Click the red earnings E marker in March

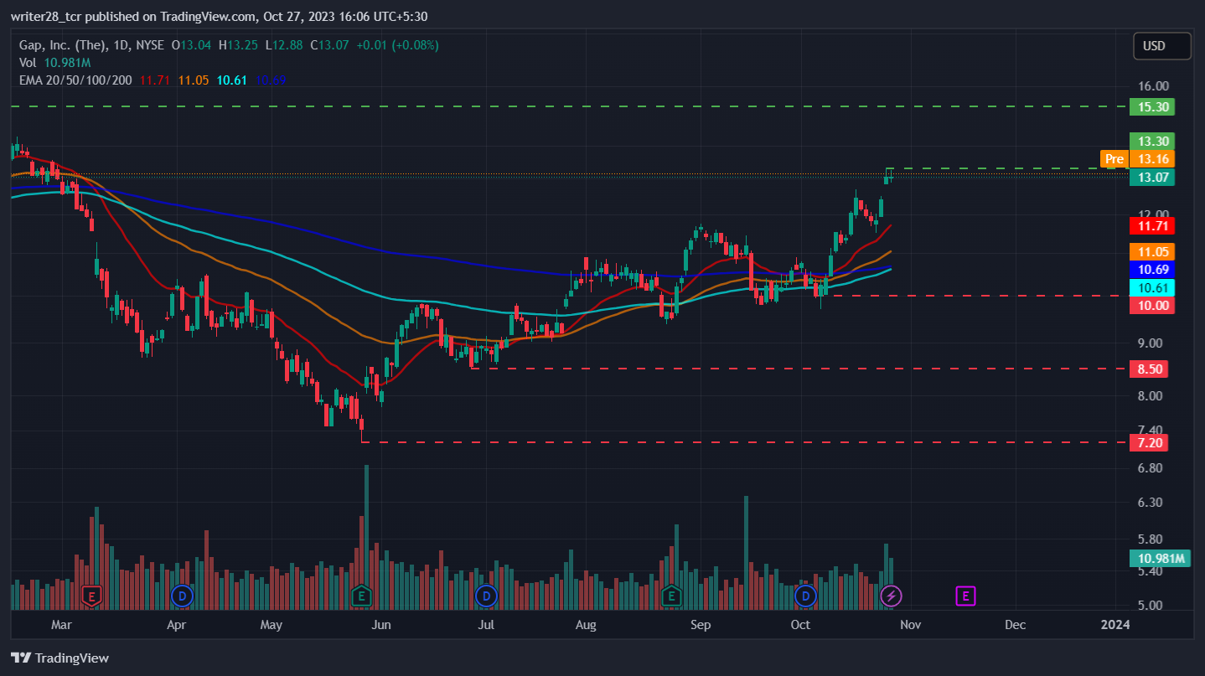point(91,596)
